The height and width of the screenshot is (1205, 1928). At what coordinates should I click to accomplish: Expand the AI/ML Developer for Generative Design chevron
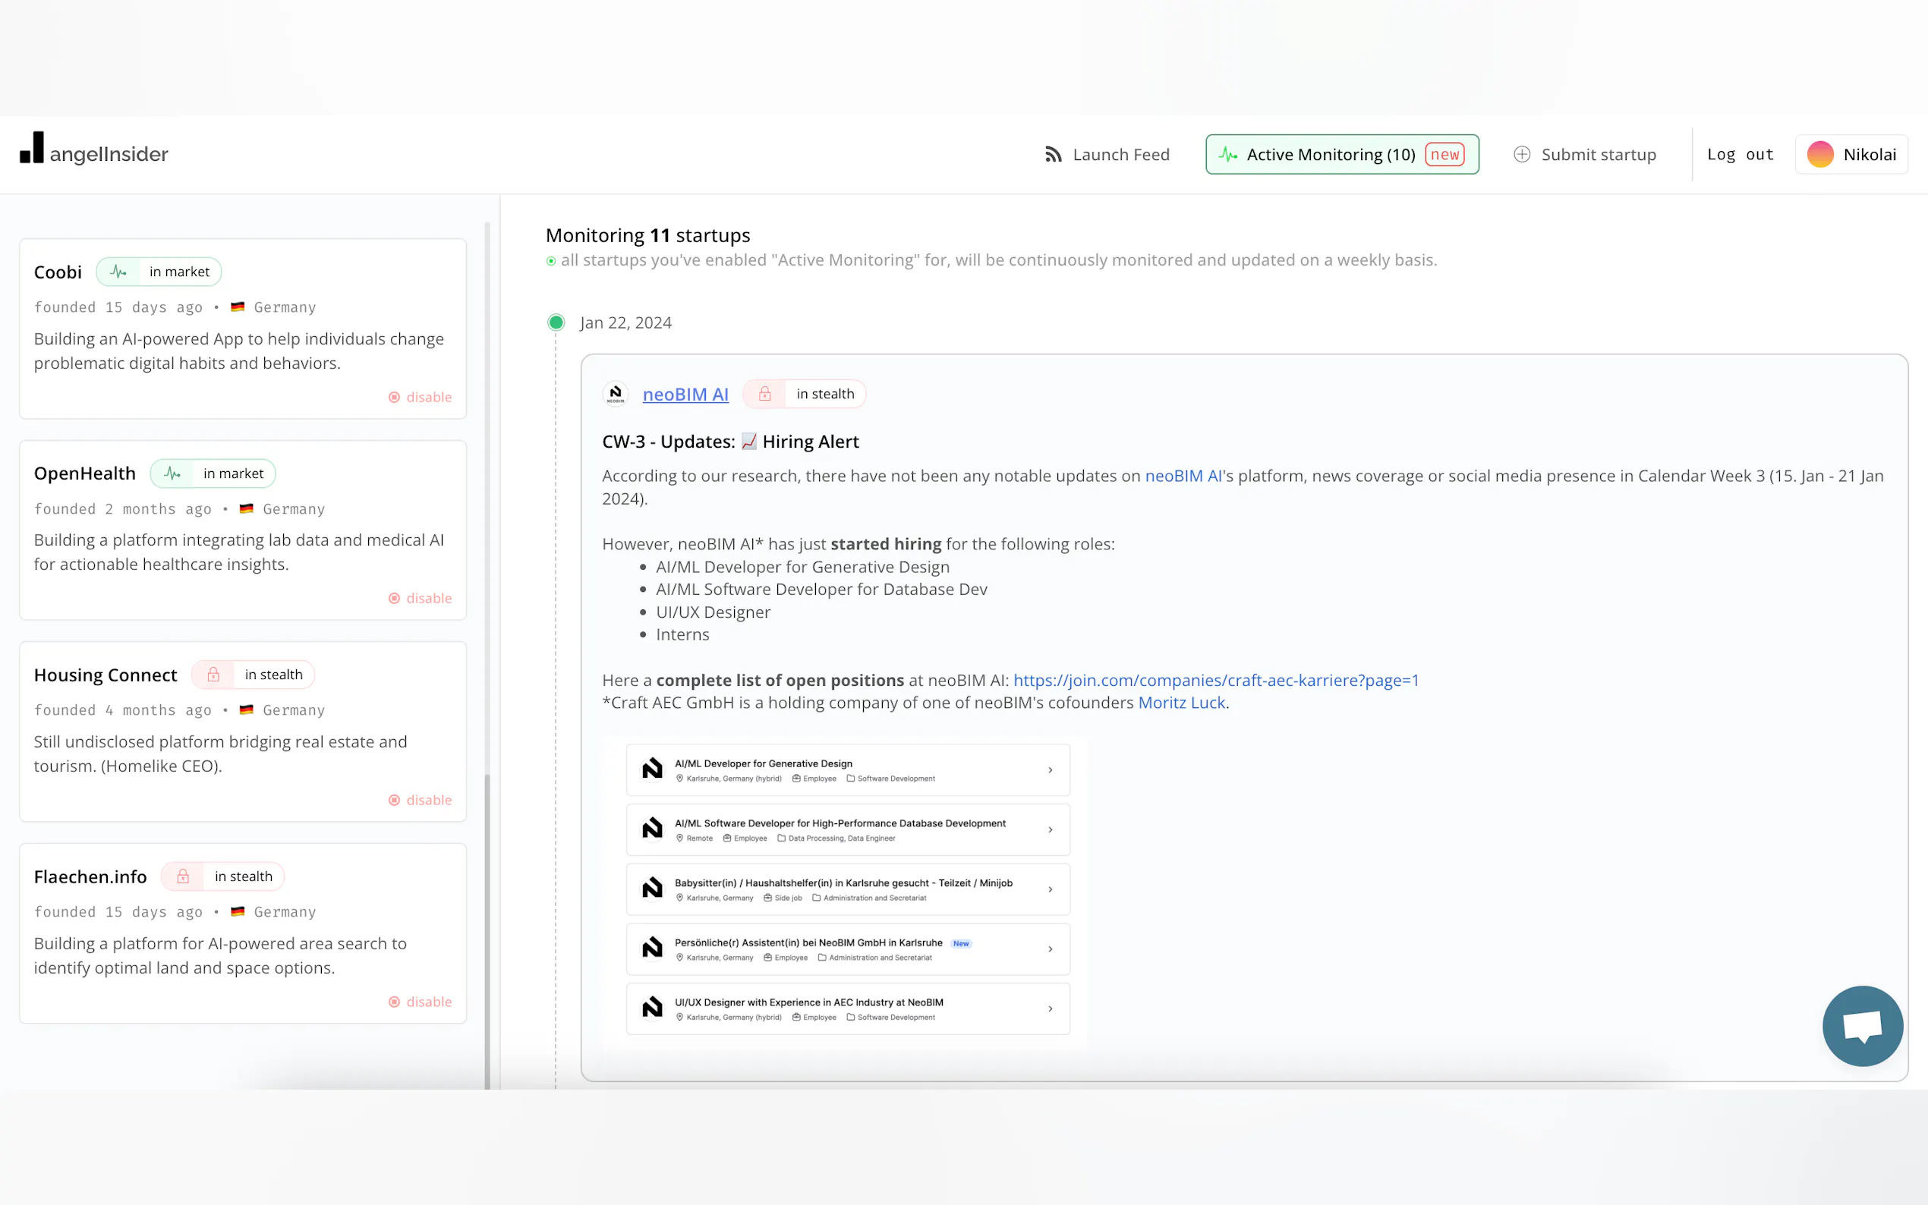[x=1051, y=770]
